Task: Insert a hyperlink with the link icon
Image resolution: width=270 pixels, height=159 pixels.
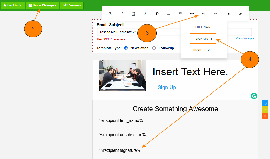Action: tap(192, 14)
